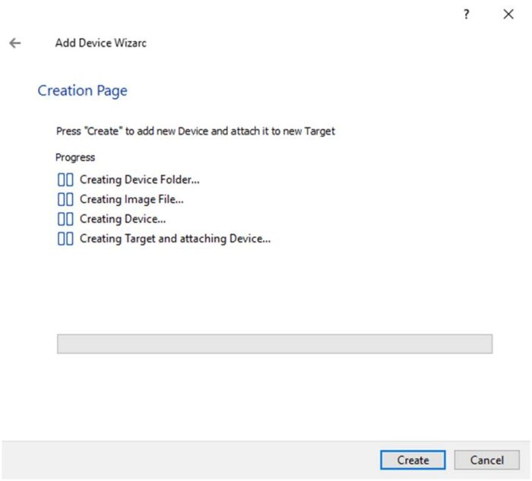Click the Progress label

(75, 157)
